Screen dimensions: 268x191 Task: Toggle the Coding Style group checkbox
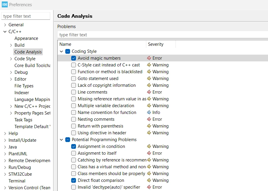(68, 51)
